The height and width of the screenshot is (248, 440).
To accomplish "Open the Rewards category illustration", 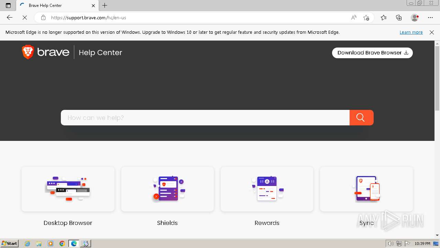I will (x=267, y=189).
